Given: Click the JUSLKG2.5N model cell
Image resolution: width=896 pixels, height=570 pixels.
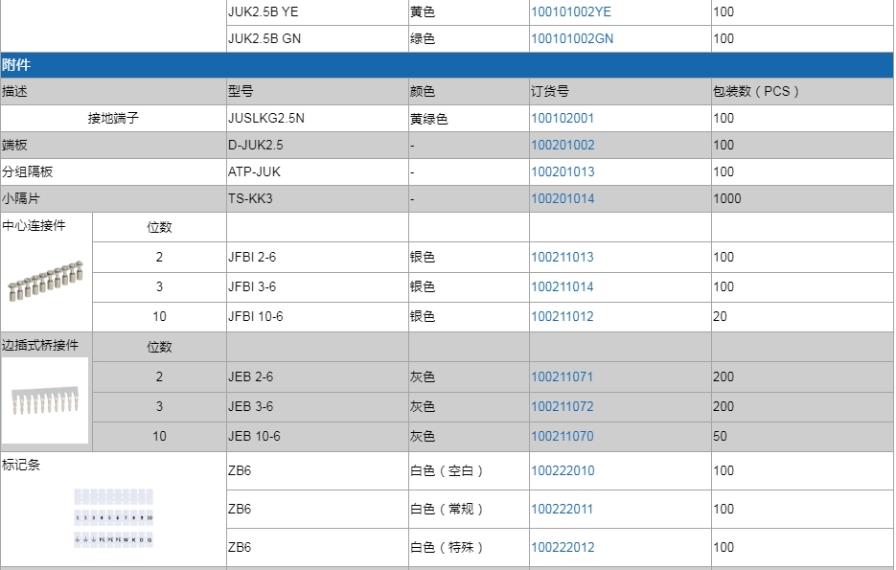Looking at the screenshot, I should tap(265, 119).
